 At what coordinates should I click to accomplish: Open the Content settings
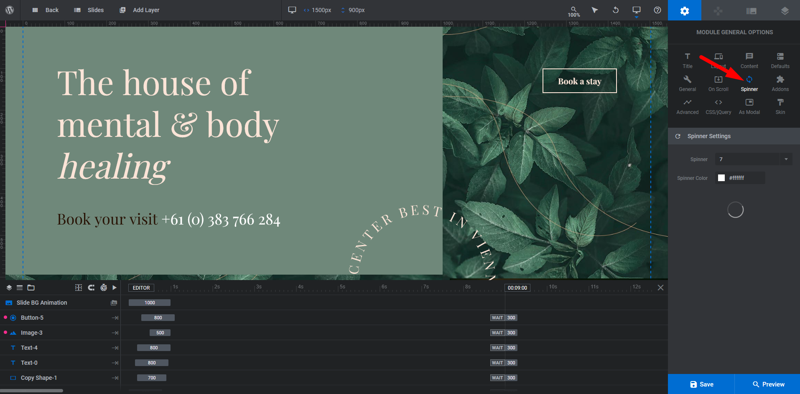point(749,61)
